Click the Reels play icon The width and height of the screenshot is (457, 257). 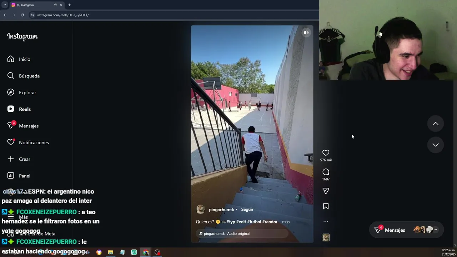11,109
